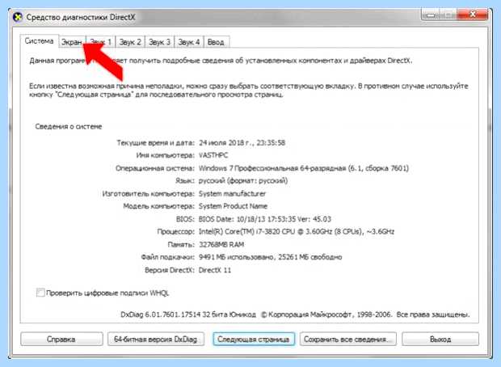Screen dimensions: 501x367
Task: Enable Проверить цифровые подписи WHQL checkbox
Action: [x=40, y=293]
